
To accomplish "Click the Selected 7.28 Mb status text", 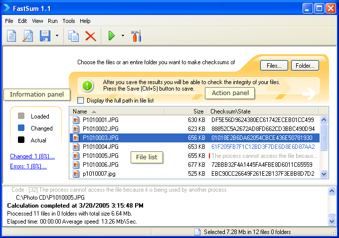I will click(247, 232).
